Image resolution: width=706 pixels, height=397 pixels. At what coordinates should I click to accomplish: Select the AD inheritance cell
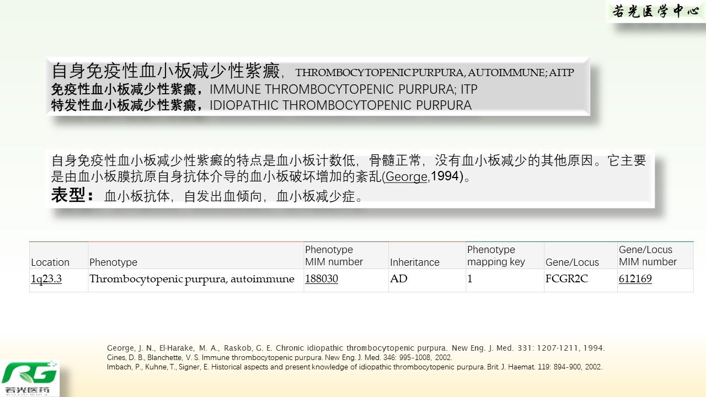(427, 280)
